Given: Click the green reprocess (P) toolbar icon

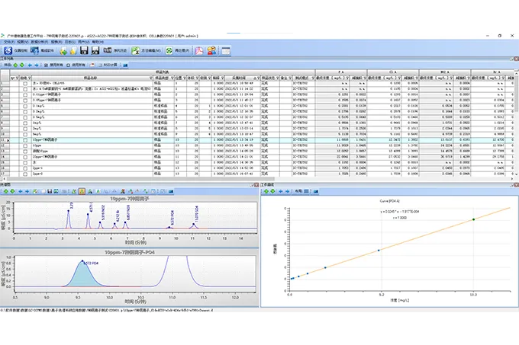Looking at the screenshot, I should coord(169,50).
